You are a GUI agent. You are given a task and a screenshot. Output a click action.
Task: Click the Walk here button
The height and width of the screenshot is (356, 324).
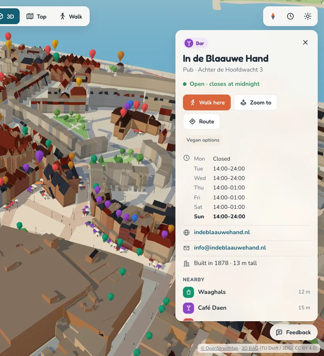coord(207,102)
